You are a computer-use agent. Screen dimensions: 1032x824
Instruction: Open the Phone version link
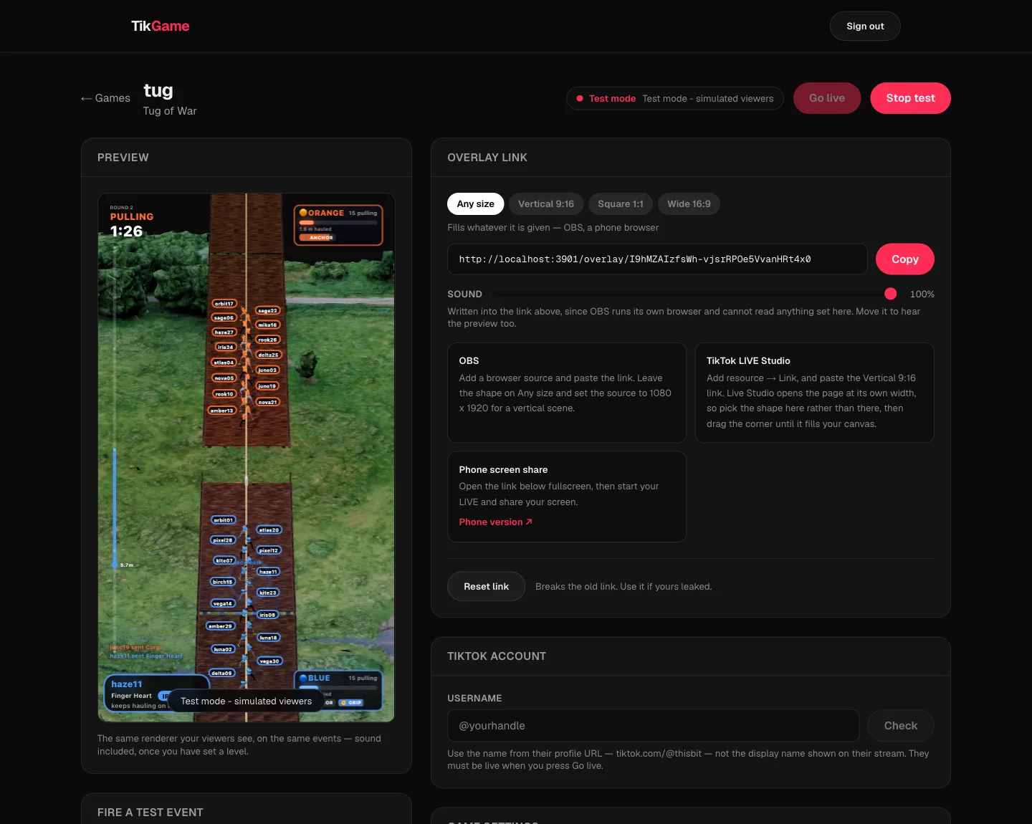pos(495,522)
